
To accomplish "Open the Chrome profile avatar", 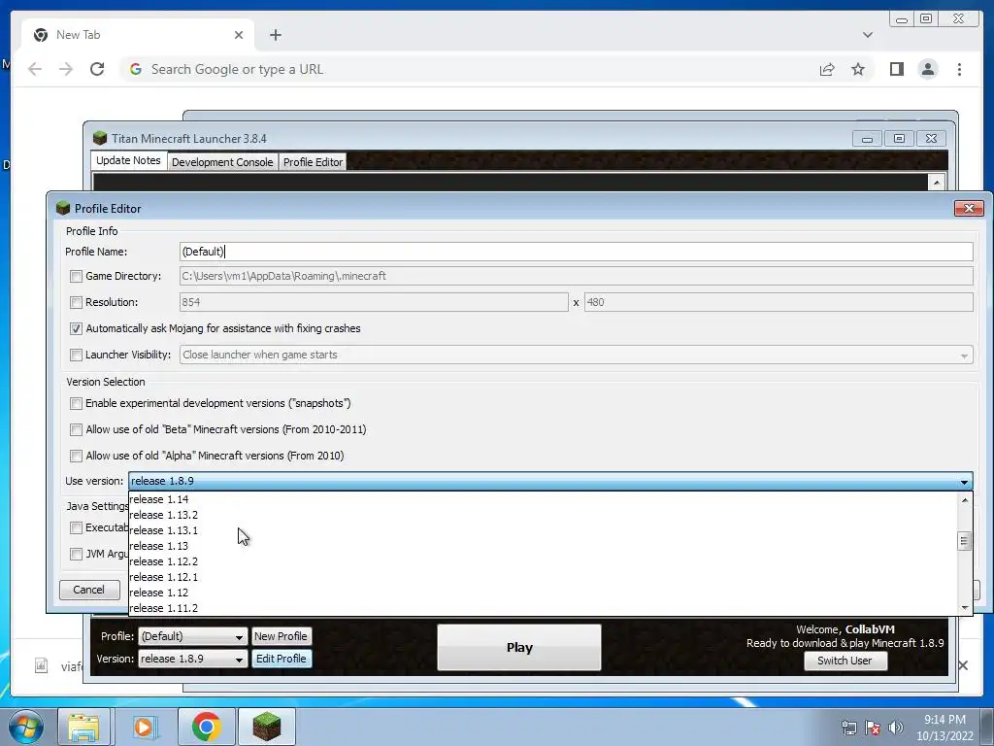I will tap(927, 69).
